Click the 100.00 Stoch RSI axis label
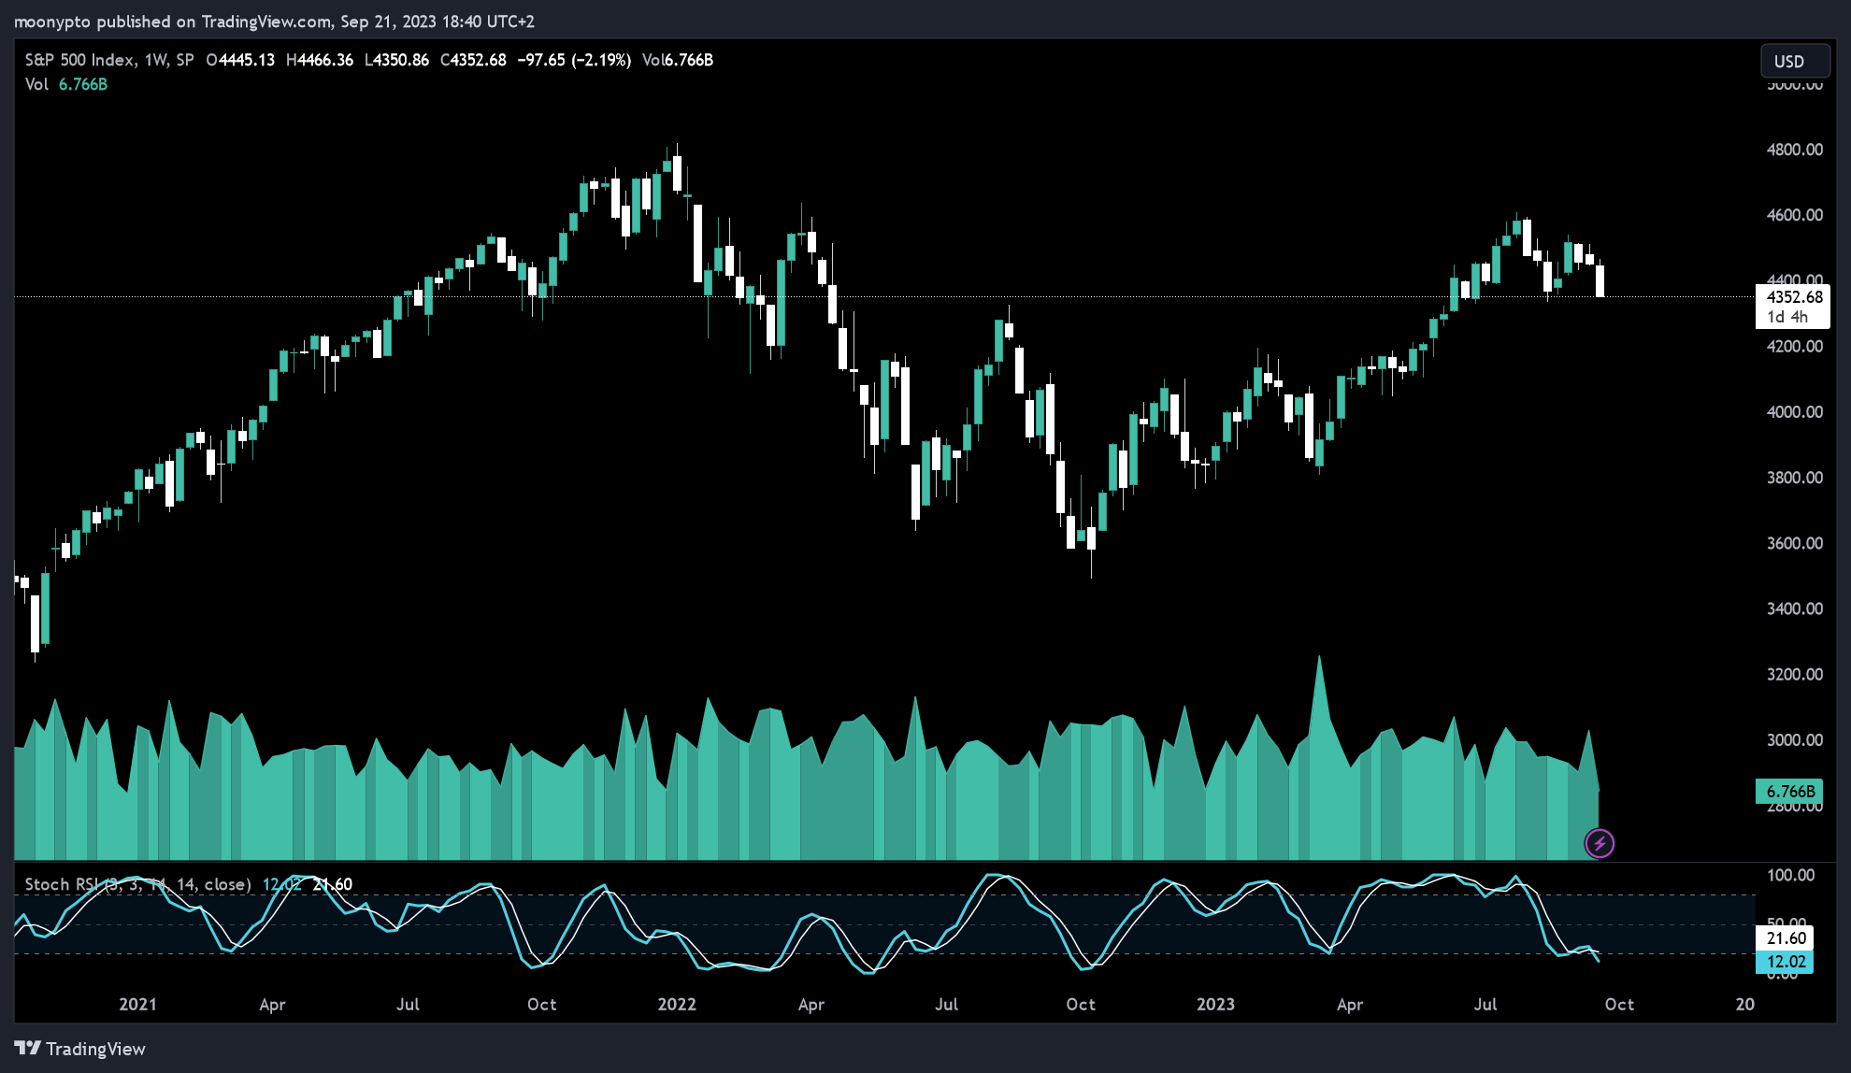The image size is (1851, 1073). (1790, 876)
